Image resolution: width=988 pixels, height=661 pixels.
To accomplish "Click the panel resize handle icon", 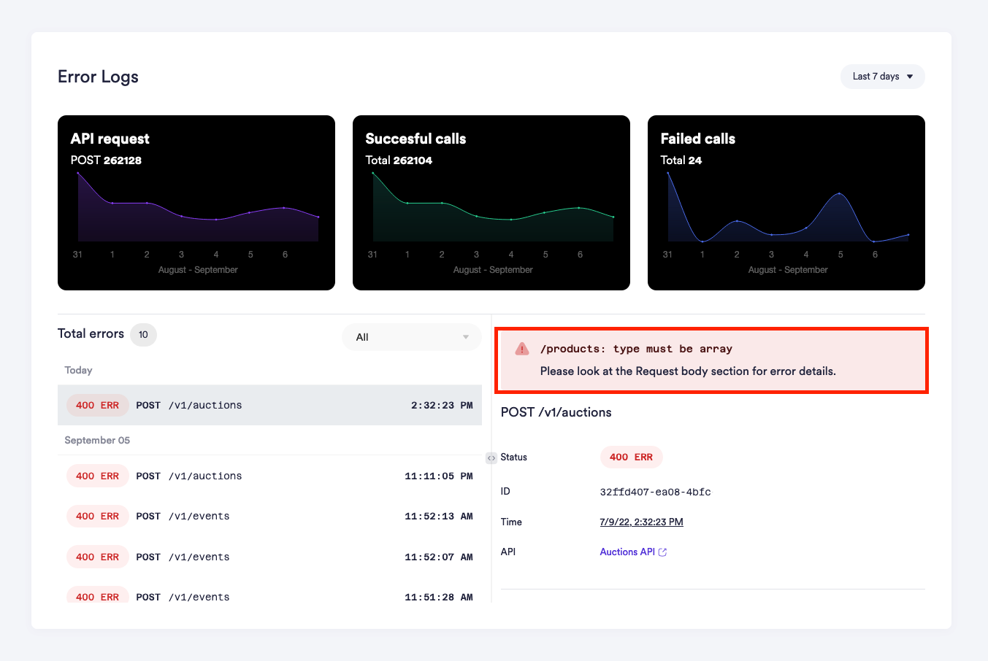I will 491,458.
